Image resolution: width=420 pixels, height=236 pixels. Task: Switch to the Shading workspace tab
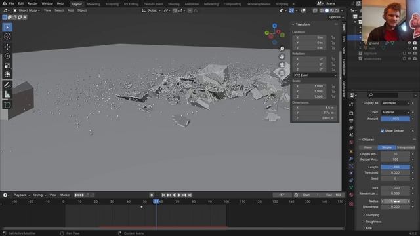(173, 4)
